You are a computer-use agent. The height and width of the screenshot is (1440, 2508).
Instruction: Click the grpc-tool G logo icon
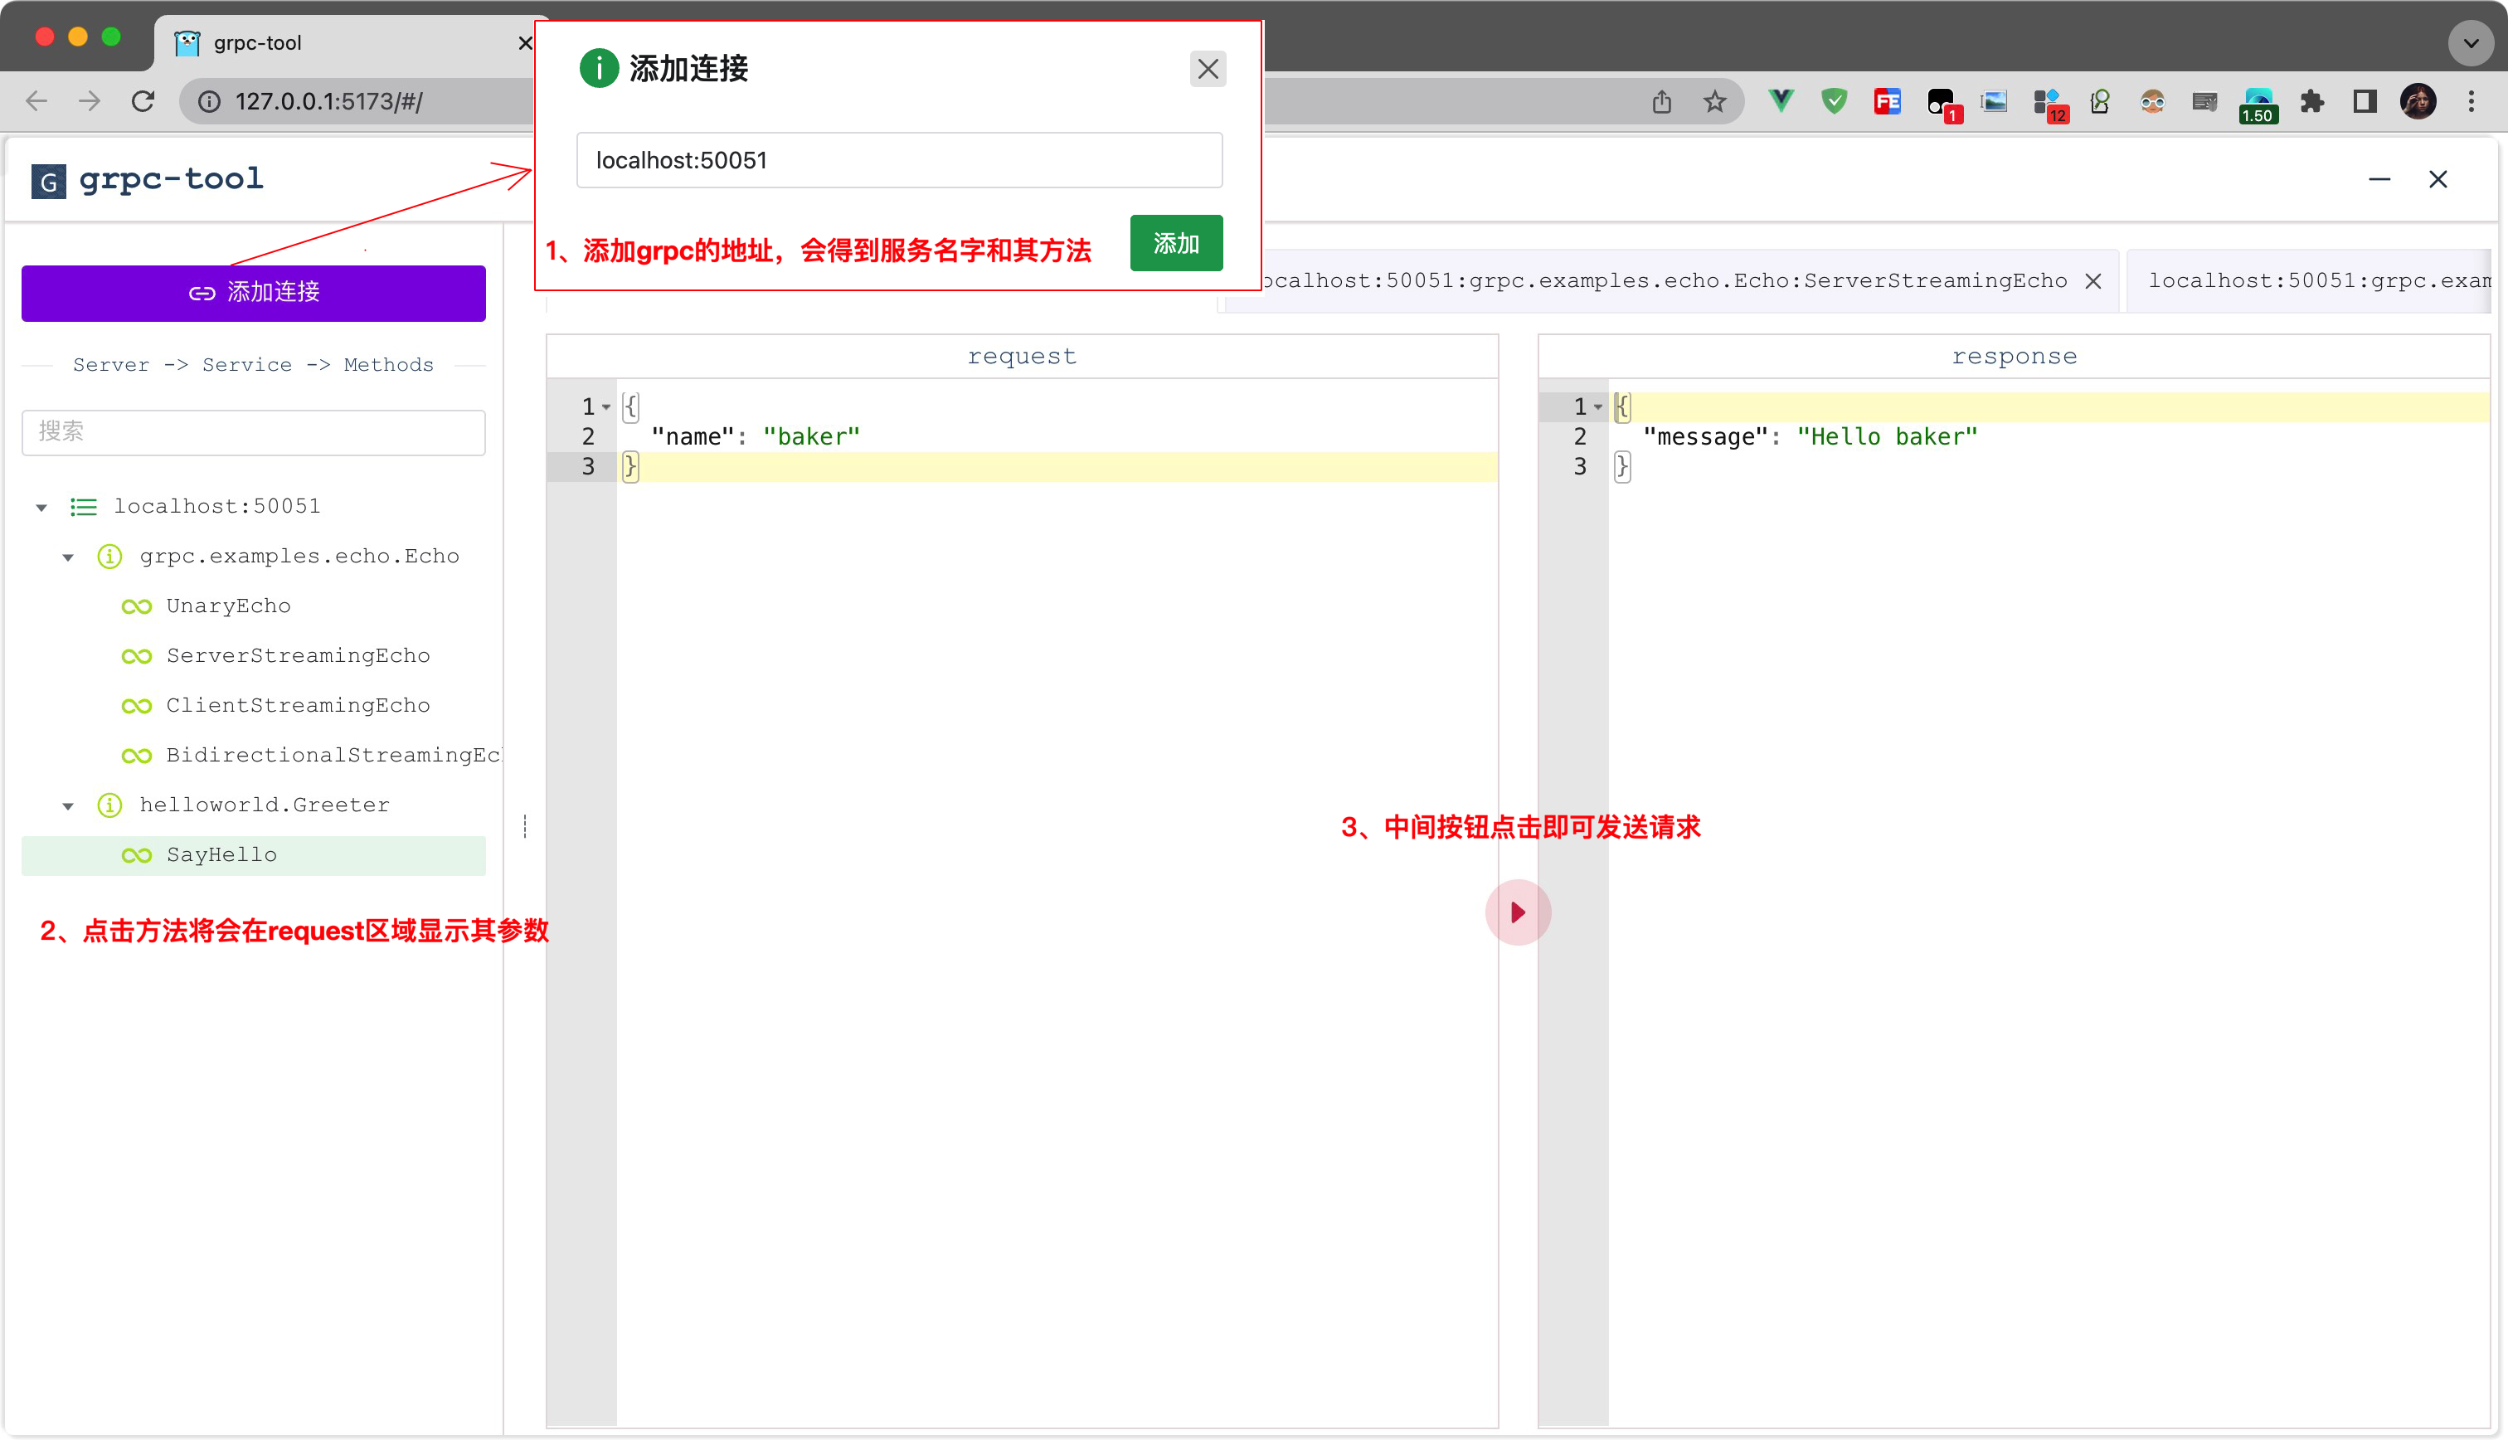(x=48, y=181)
